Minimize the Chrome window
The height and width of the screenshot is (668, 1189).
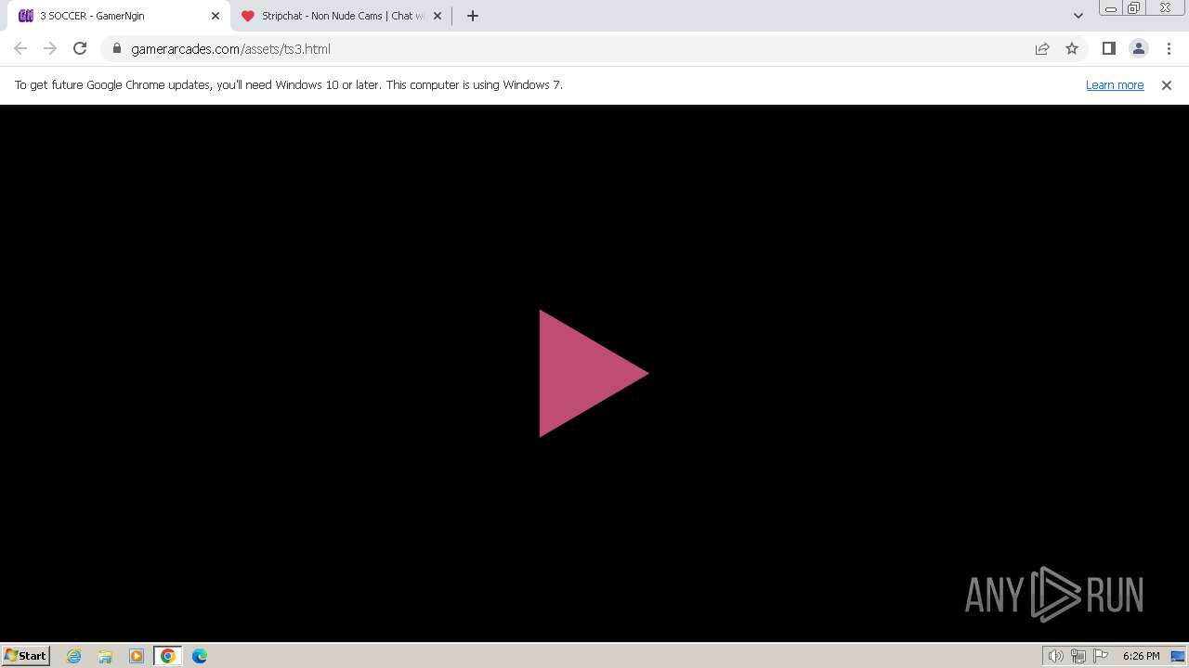(x=1111, y=8)
